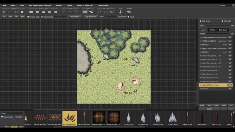Toggle the Z-sort checkbox
The image size is (235, 132).
(128, 17)
